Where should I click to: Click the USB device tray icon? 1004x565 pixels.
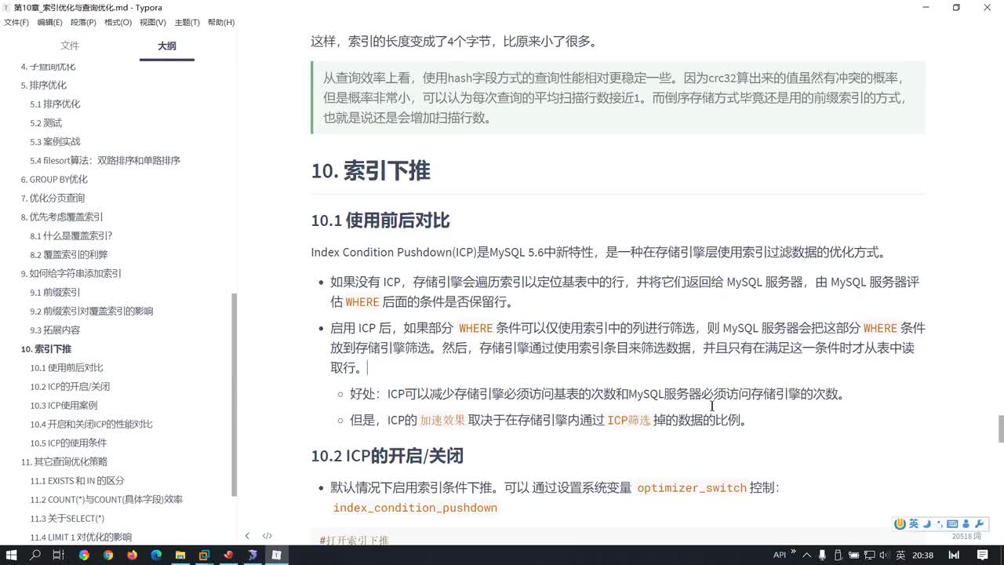(x=838, y=556)
